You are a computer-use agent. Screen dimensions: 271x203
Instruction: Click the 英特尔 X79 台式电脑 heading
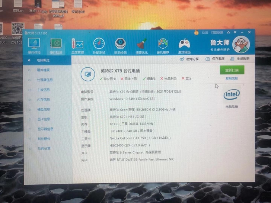pos(120,71)
